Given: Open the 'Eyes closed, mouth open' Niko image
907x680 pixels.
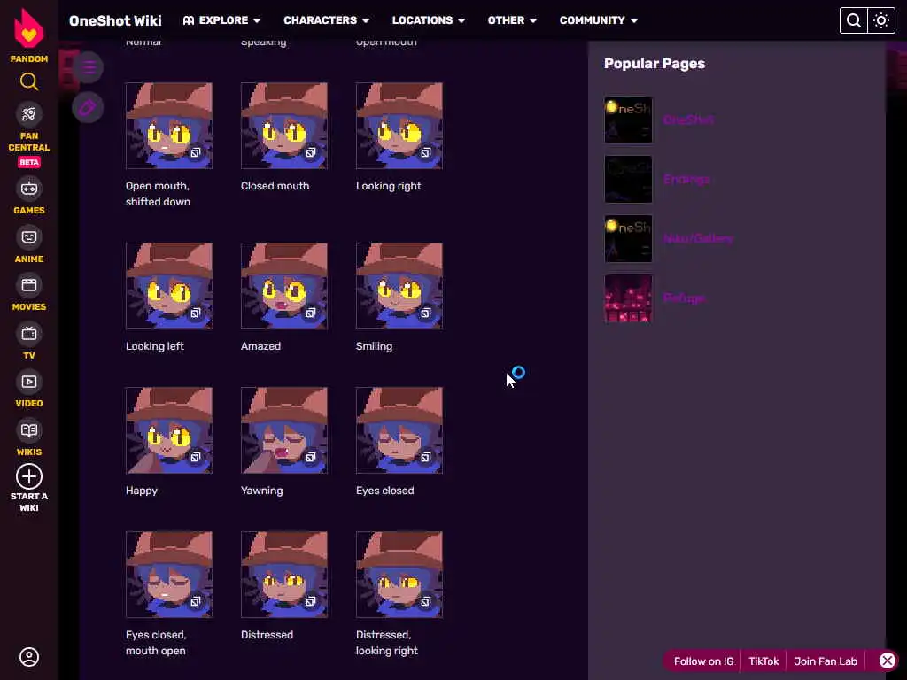Looking at the screenshot, I should click(169, 574).
